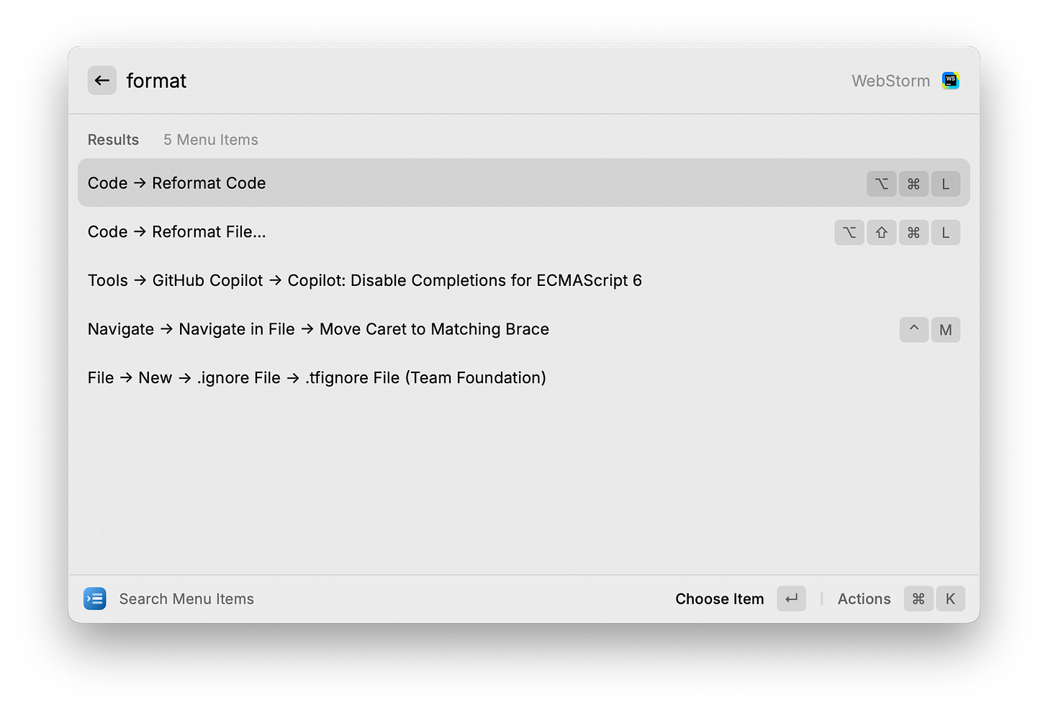Select Copilot: Disable Completions for ECMAScript 6
Screen dimensions: 1048x713
coord(524,280)
